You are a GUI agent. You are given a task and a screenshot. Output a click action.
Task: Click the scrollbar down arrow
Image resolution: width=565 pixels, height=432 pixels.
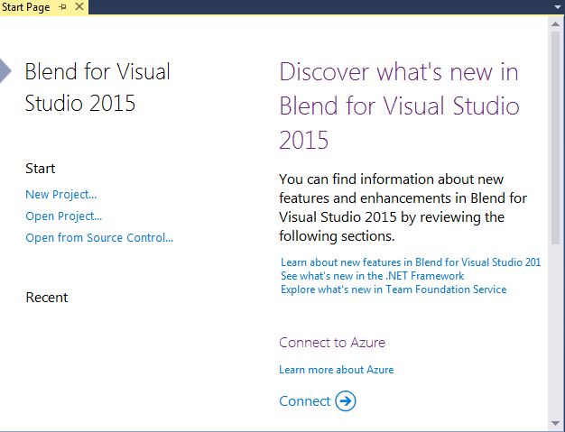point(556,423)
